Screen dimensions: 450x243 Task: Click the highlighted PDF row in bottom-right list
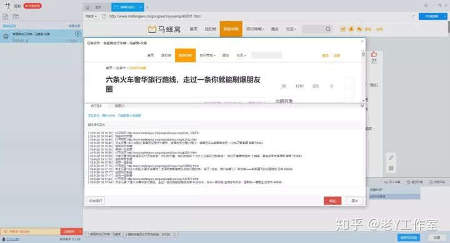click(394, 197)
